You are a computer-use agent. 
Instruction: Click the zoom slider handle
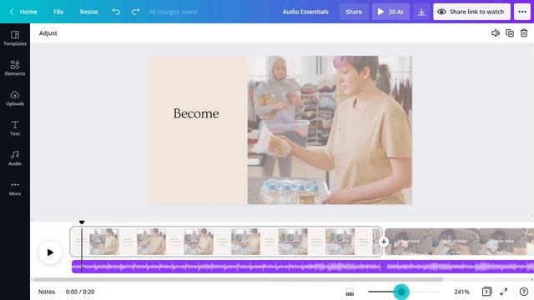click(401, 292)
